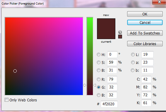The width and height of the screenshot is (166, 112).
Task: Click the black K field showing 61
Action: (x=146, y=103)
